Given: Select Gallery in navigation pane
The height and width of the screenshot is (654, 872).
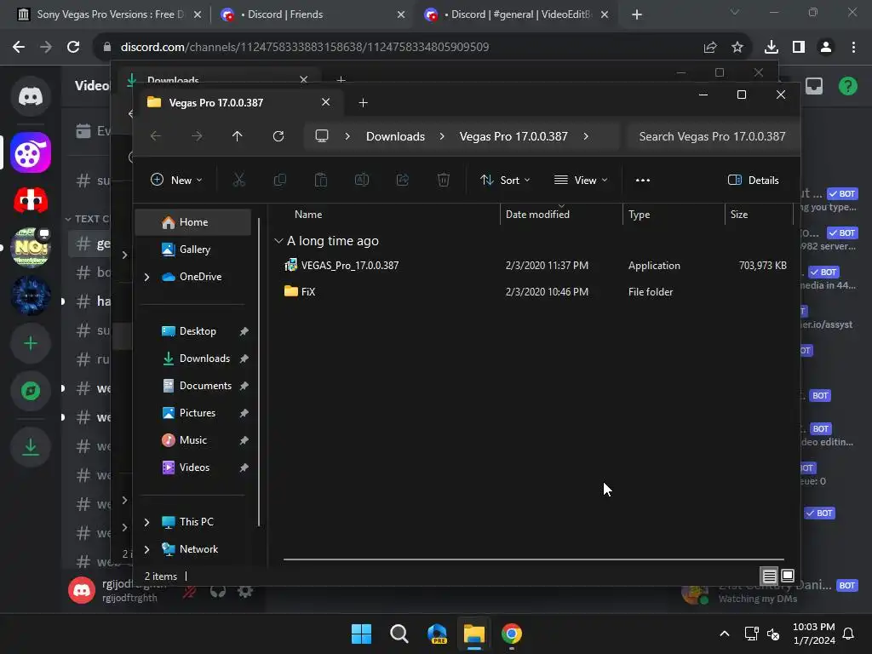Looking at the screenshot, I should (x=193, y=250).
